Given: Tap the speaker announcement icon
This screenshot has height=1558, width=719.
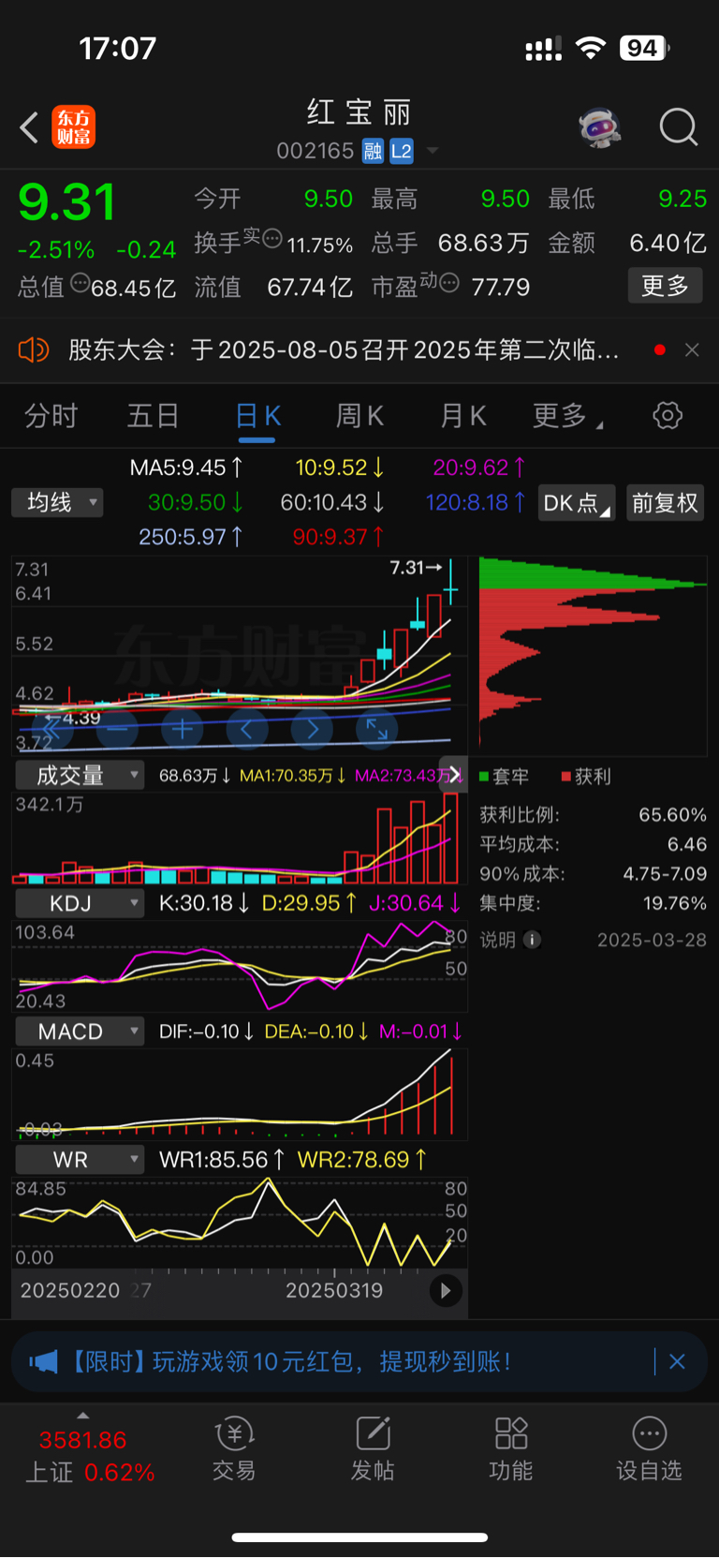Looking at the screenshot, I should coord(33,350).
